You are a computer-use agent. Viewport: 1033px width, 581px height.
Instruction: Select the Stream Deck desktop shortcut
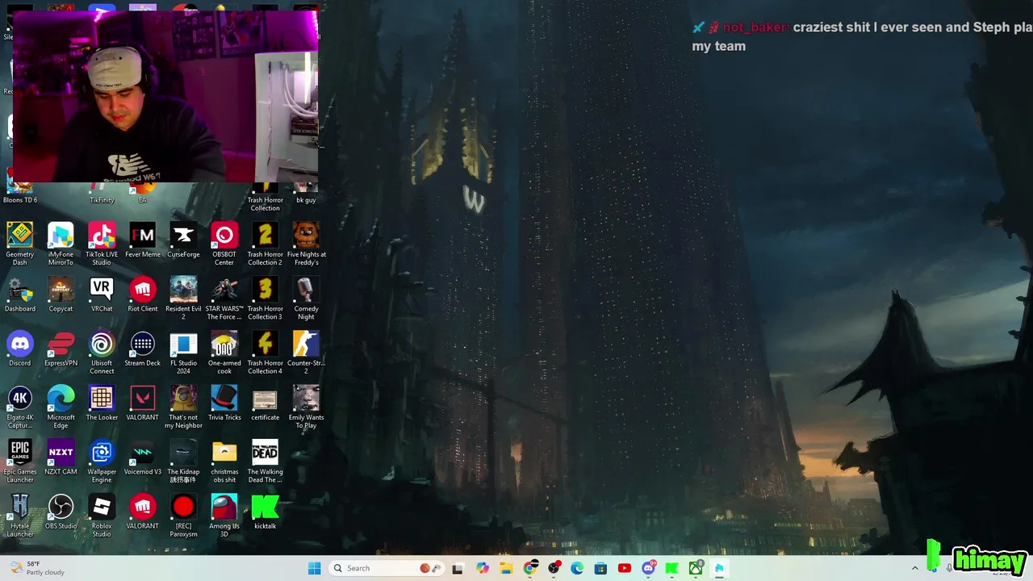click(x=143, y=349)
